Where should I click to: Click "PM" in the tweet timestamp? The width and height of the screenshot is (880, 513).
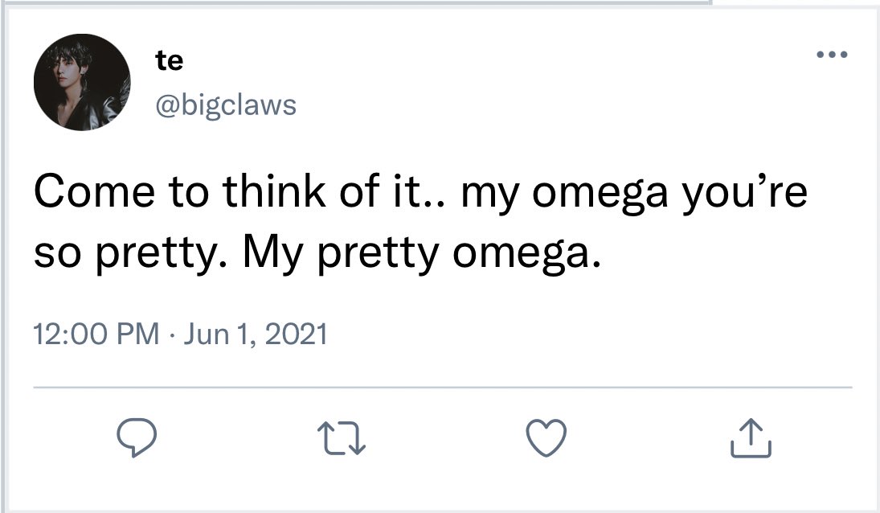(140, 333)
